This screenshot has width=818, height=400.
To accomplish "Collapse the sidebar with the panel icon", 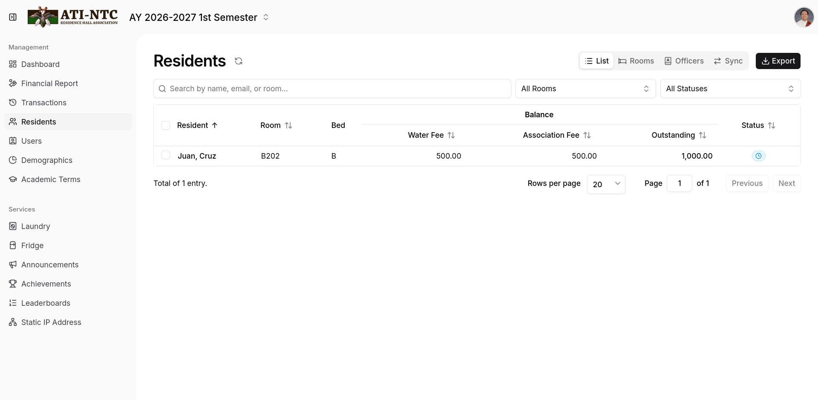I will pyautogui.click(x=13, y=17).
